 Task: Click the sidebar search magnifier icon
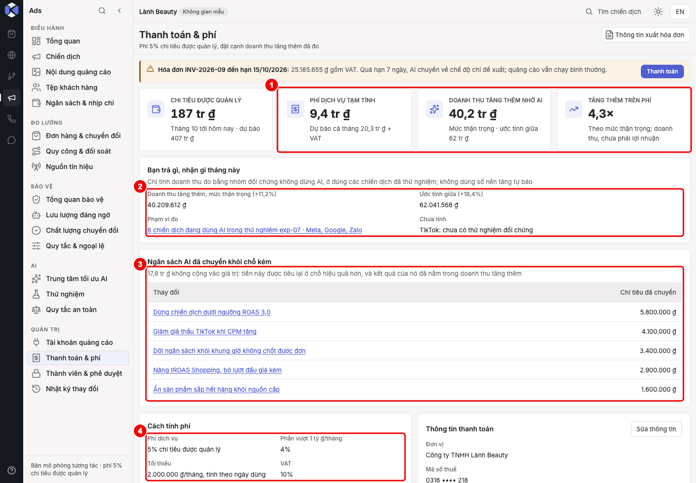click(x=102, y=11)
